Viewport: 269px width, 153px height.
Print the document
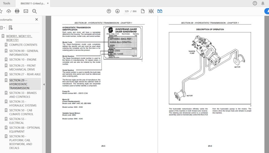click(x=17, y=11)
